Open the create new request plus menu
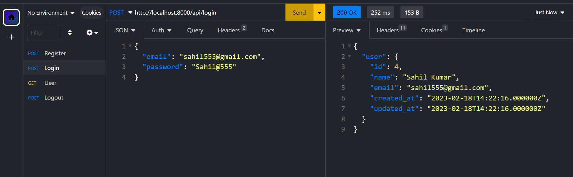 point(92,33)
